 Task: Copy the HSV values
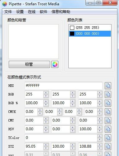108,129
